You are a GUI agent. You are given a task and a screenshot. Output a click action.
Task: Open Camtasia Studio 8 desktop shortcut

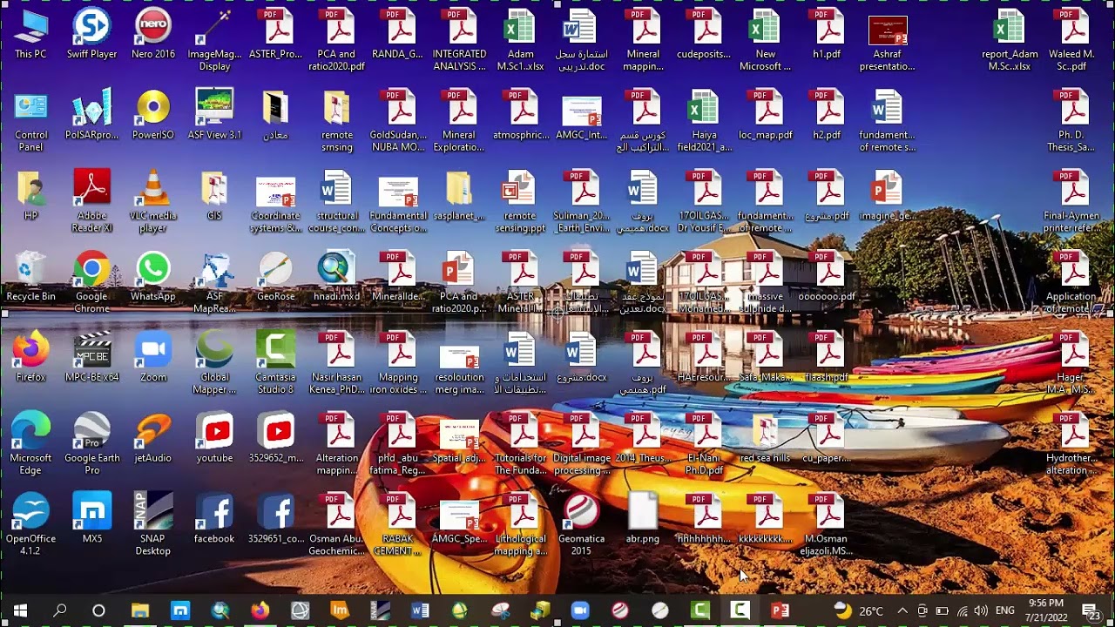[x=275, y=363]
